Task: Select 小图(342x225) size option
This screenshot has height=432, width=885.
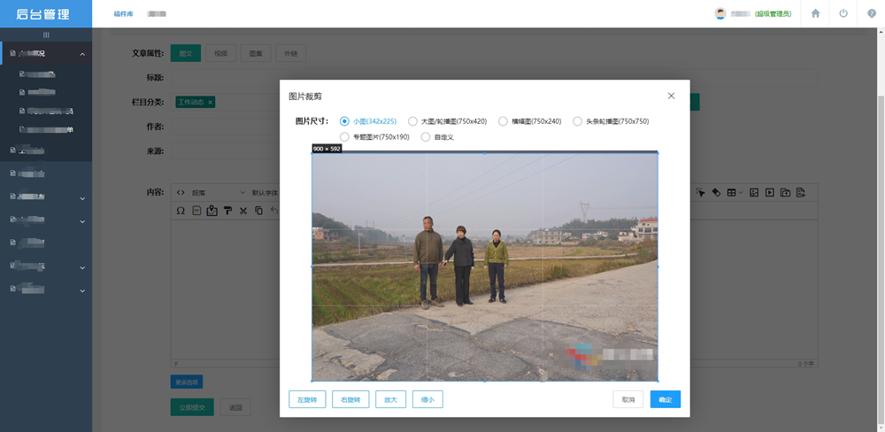Action: coord(345,121)
